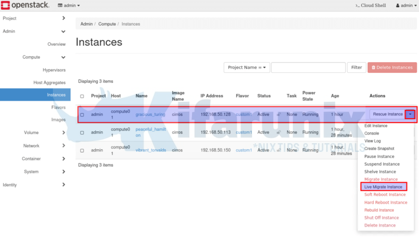
Task: Click the OpenStack logo icon
Action: (5, 5)
